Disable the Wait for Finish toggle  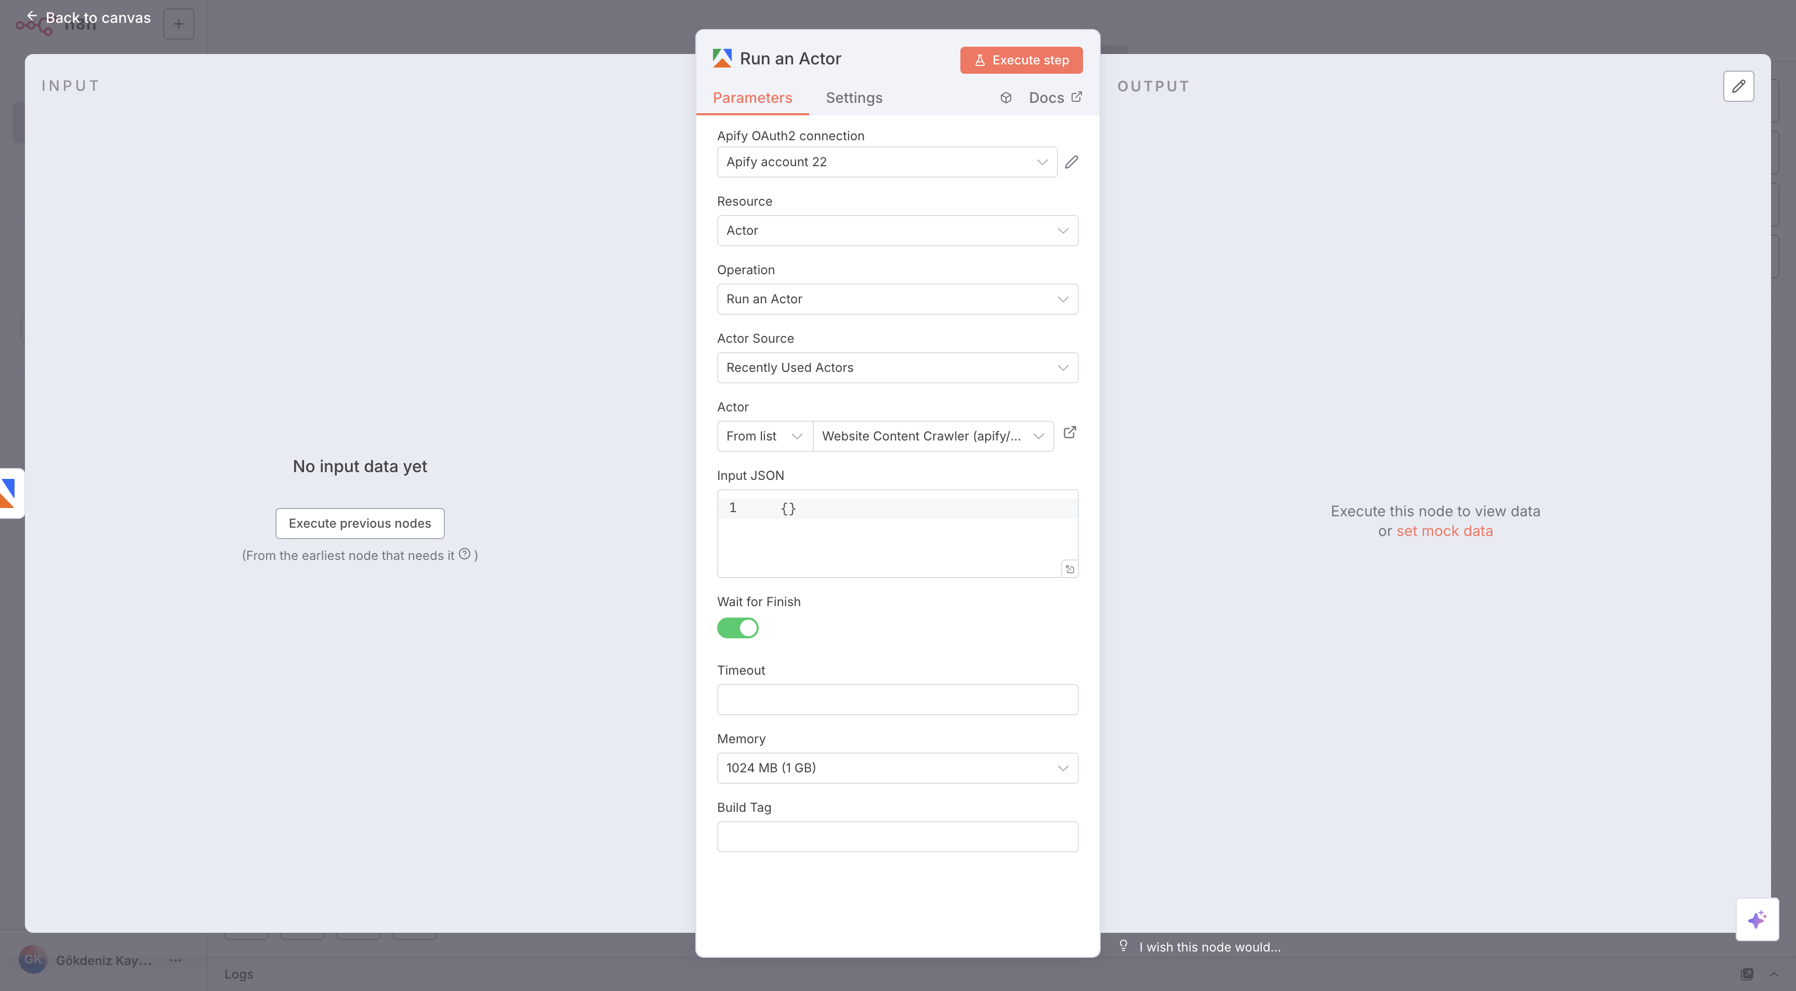737,628
